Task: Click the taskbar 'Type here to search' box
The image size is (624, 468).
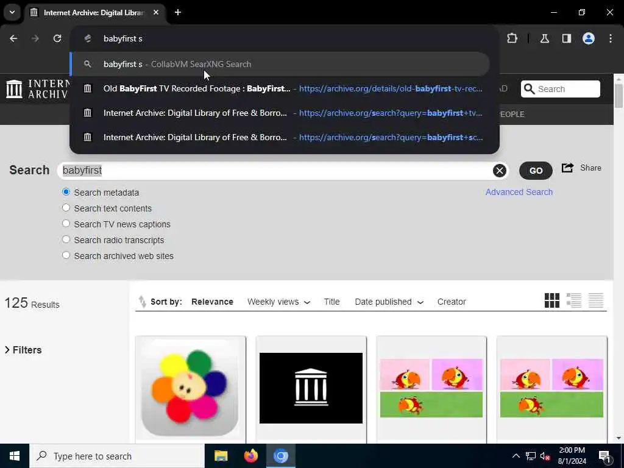Action: pyautogui.click(x=117, y=456)
